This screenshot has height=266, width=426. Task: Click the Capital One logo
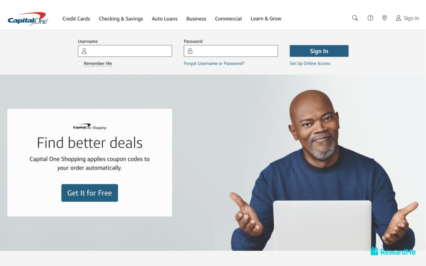click(x=28, y=19)
